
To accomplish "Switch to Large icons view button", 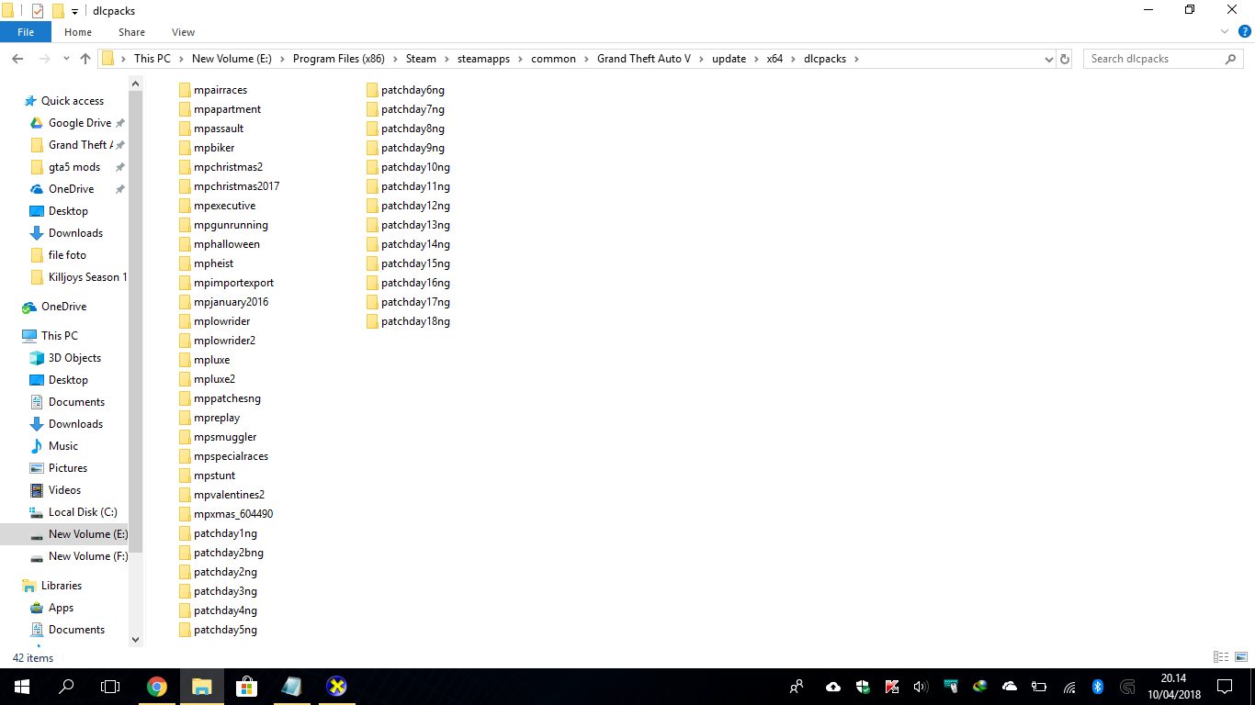I will (1240, 657).
